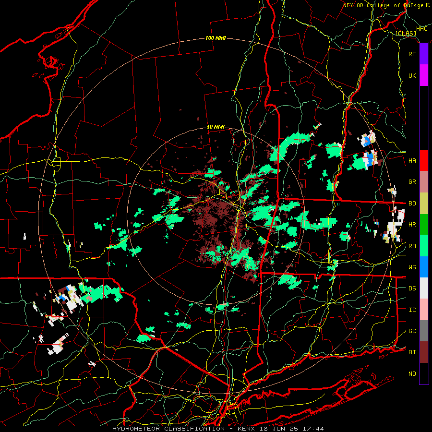Click the WS legend label

click(412, 267)
